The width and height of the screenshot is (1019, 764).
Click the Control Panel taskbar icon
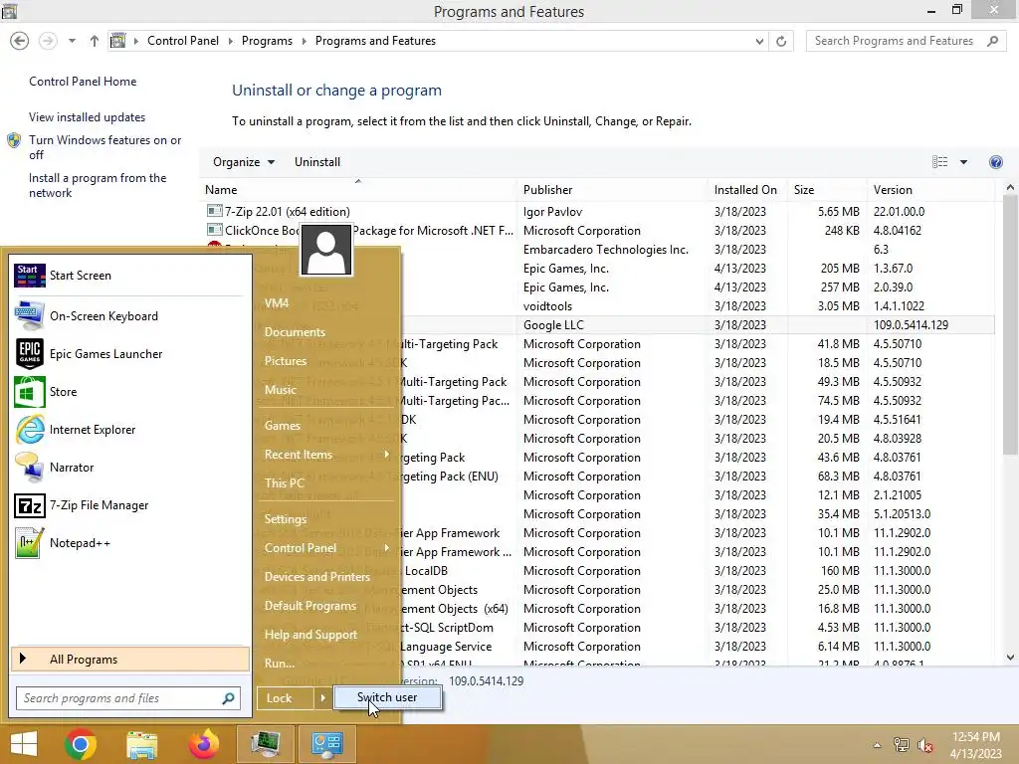(x=326, y=744)
